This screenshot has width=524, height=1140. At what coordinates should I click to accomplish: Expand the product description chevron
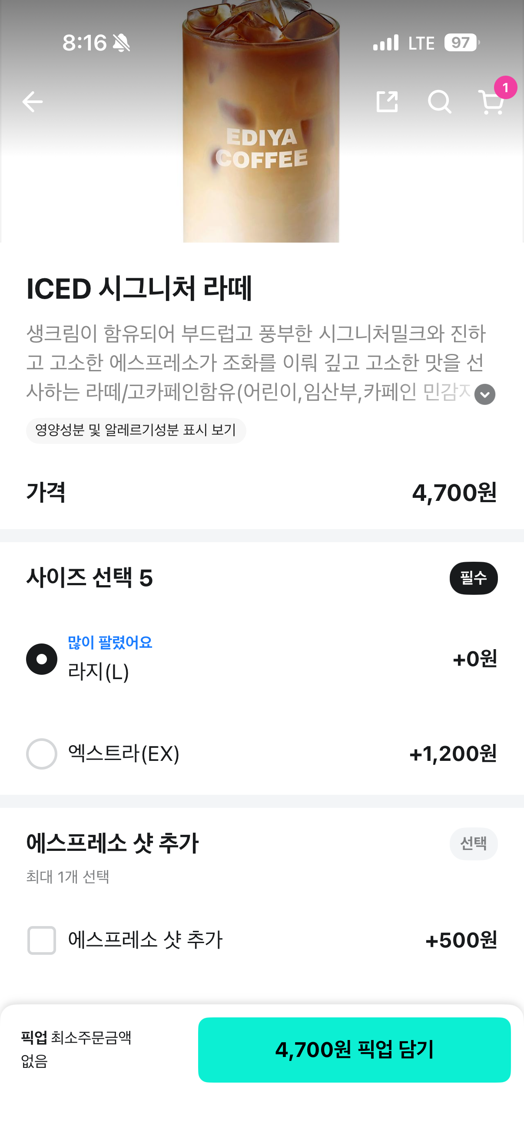coord(484,394)
